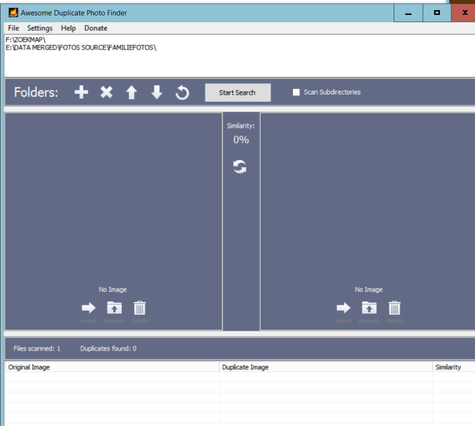Viewport: 475px width, 426px height.
Task: Remove folder using the X icon
Action: 106,92
